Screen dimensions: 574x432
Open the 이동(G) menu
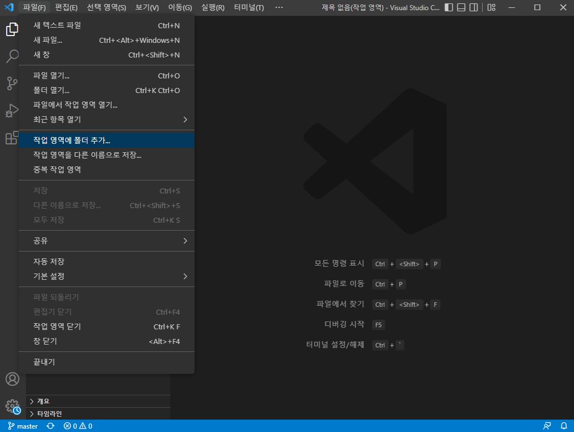[x=180, y=7]
